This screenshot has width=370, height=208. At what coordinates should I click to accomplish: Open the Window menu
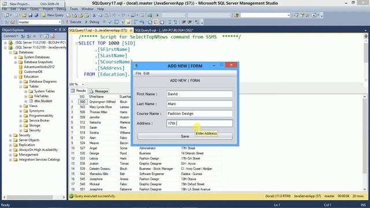87,9
